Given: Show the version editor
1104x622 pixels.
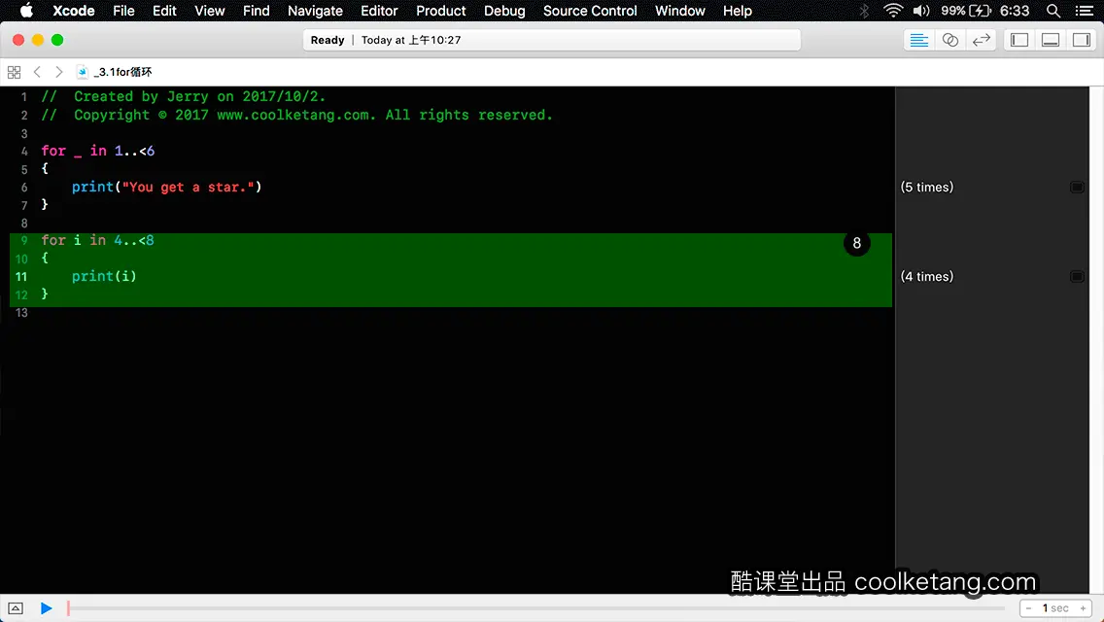Looking at the screenshot, I should click(981, 40).
